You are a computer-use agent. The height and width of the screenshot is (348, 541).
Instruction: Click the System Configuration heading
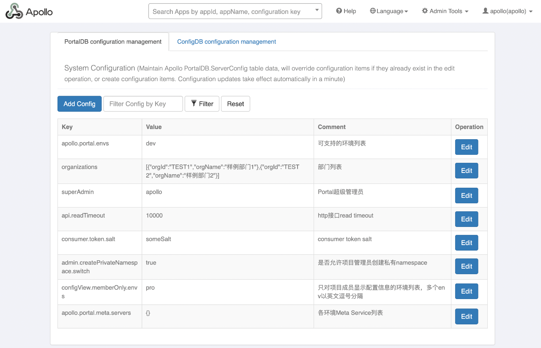pyautogui.click(x=100, y=68)
